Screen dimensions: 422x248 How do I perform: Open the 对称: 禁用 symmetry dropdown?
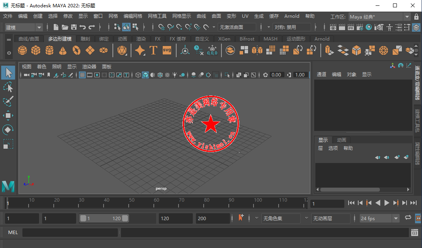[292, 27]
